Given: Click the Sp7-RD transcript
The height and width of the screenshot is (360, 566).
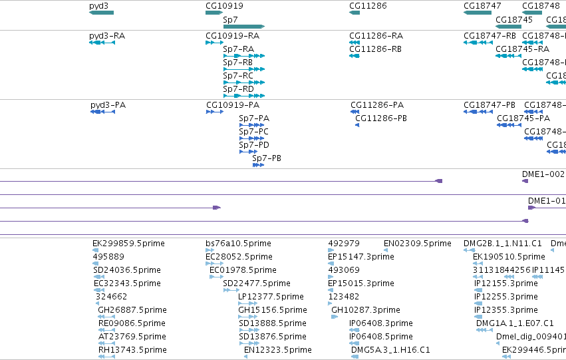Looking at the screenshot, I should [x=244, y=96].
